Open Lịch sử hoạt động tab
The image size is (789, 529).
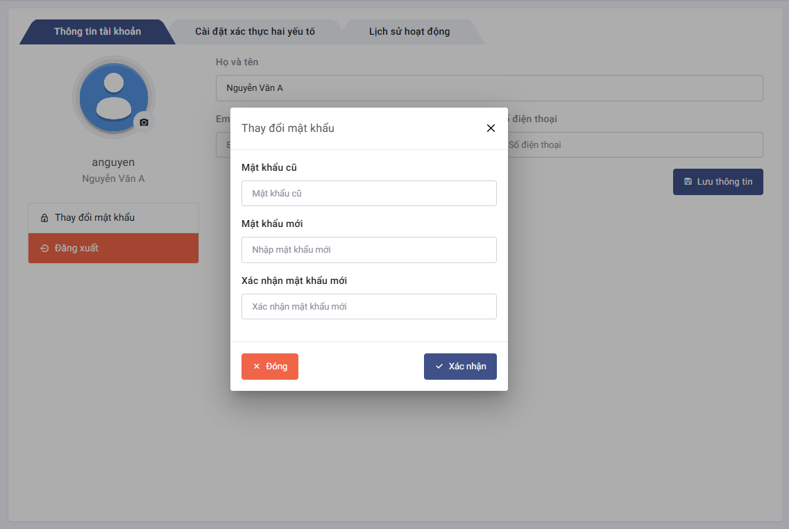[x=409, y=32]
